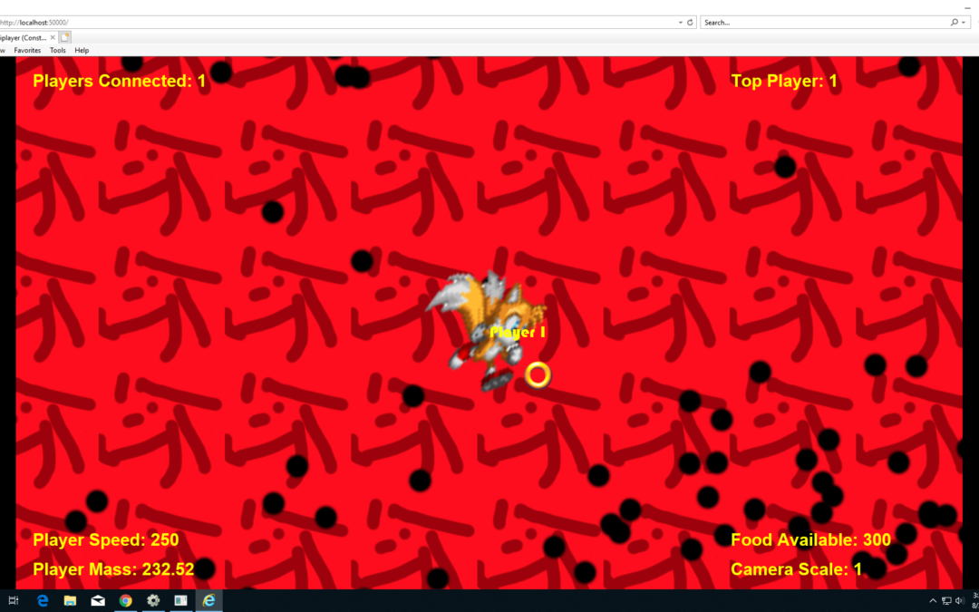Open Settings gear on taskbar
The width and height of the screenshot is (979, 612).
point(153,601)
